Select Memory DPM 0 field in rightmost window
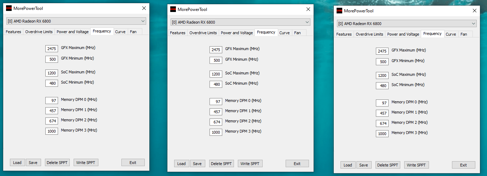487x176 pixels. coord(382,103)
